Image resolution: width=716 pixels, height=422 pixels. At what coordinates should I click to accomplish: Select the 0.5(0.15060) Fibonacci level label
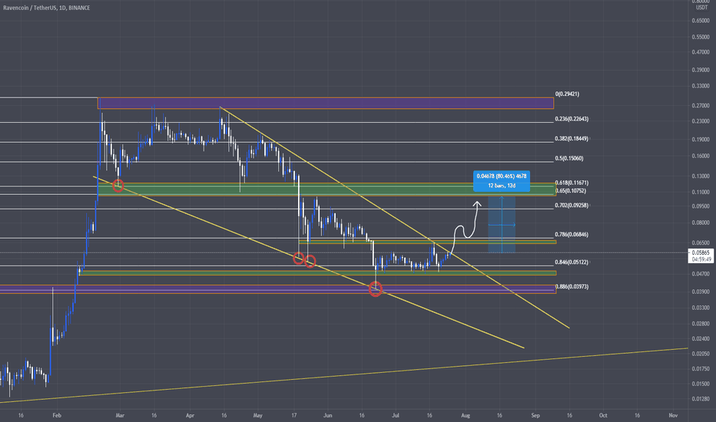[x=569, y=159]
